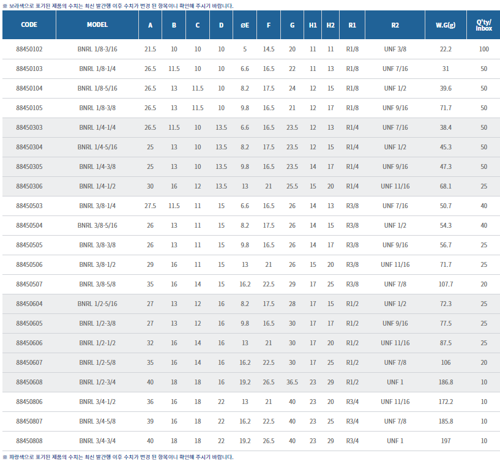Click the CODE column header
Screen dimensions: 500x464
point(29,25)
